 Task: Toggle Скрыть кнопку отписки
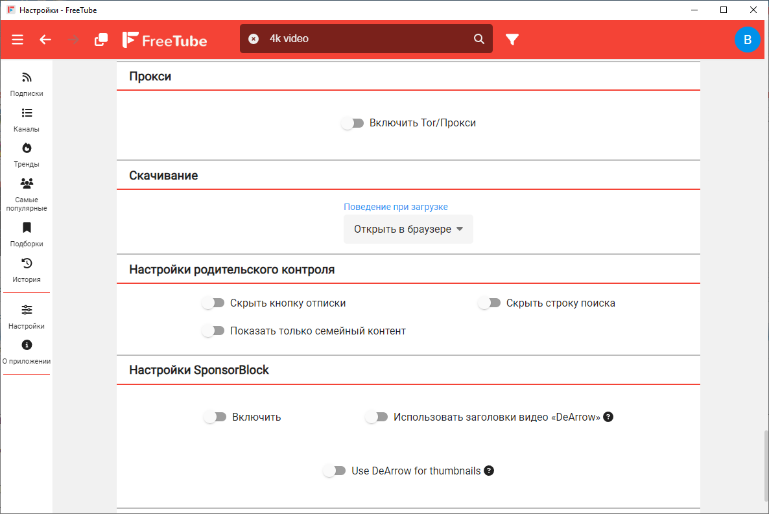coord(213,303)
